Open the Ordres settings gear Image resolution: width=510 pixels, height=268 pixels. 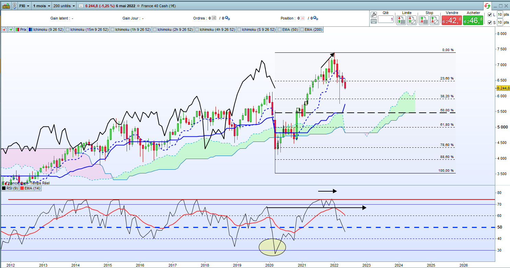click(x=227, y=18)
